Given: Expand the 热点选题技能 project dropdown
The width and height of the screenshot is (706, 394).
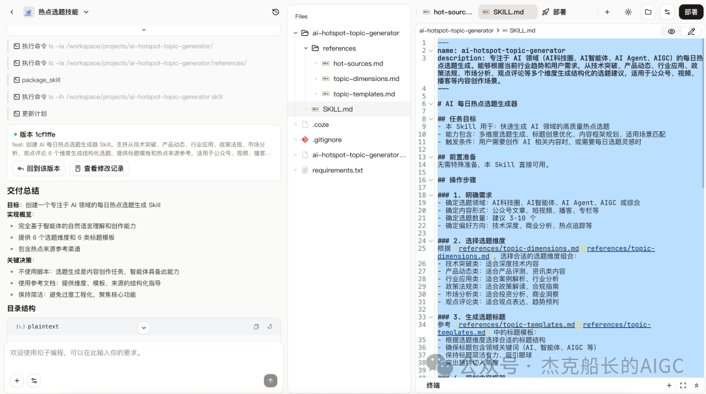Looking at the screenshot, I should pos(86,12).
